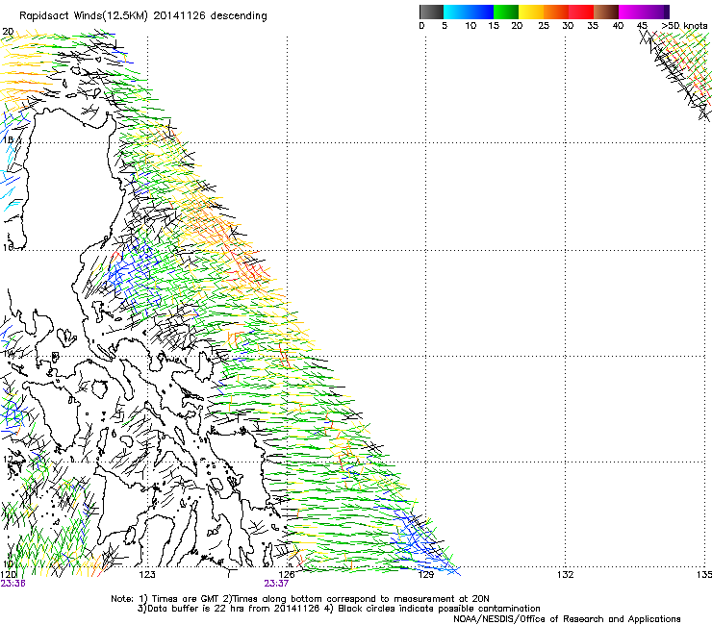Image resolution: width=712 pixels, height=625 pixels.
Task: Click the gray 0-5 knots legend swatch
Action: [x=431, y=12]
